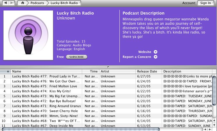
Task: Subscribe to the podcast
Action: pyautogui.click(x=77, y=57)
